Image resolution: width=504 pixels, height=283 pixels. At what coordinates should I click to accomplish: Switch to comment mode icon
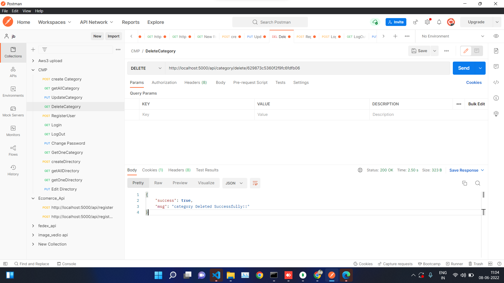[477, 51]
